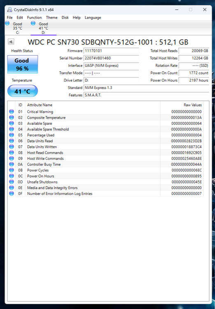Image resolution: width=215 pixels, height=309 pixels.
Task: Click status orb for Controller Busy Time
Action: click(x=12, y=164)
